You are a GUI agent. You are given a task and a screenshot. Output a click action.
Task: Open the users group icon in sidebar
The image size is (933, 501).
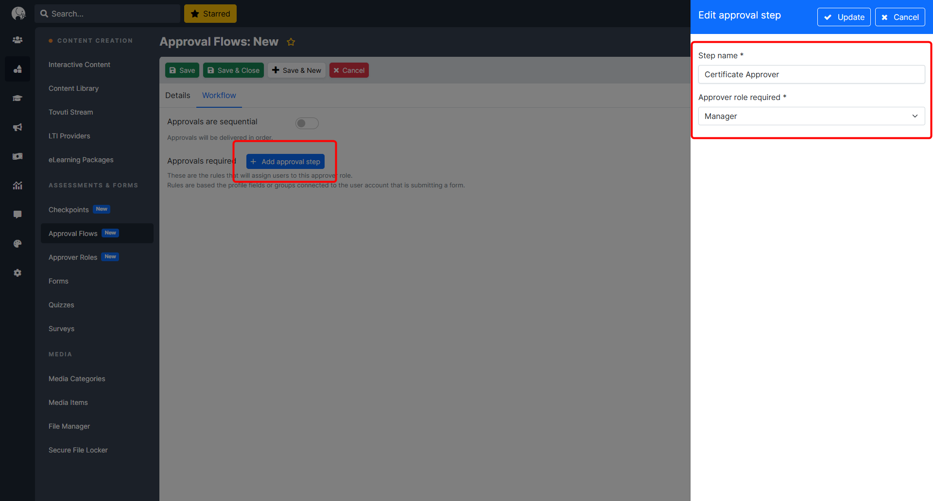click(x=17, y=40)
